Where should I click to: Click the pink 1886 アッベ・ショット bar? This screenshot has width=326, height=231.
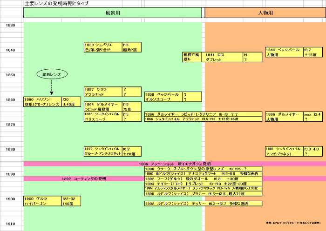click(x=174, y=164)
